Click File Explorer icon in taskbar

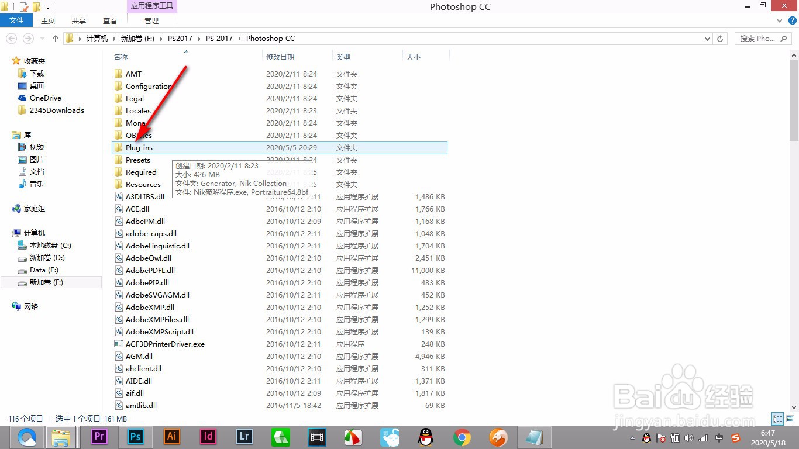coord(61,437)
